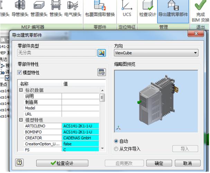Screen dimensions: 210x173
Task: Select the 电气接头 electrical connector tool
Action: (73, 8)
